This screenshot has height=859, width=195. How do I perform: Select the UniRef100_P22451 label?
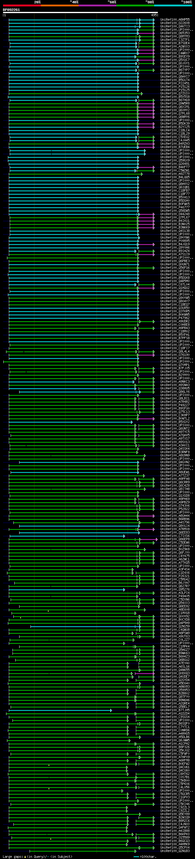[x=175, y=83]
